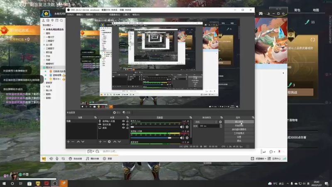The height and width of the screenshot is (187, 332).
Task: Open the 工具(T) menu in OBS
Action: [126, 15]
